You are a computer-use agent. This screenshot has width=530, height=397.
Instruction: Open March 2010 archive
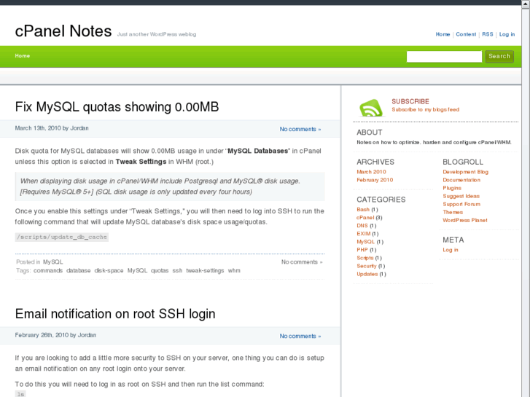[x=371, y=172]
